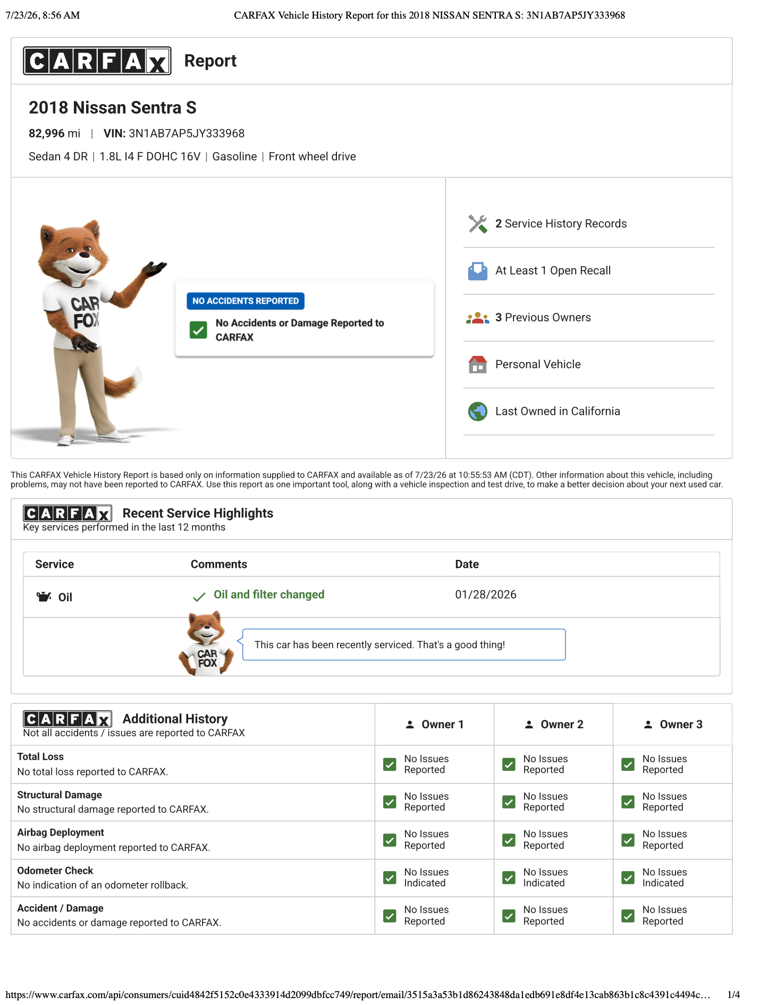Click the Last Owned in California globe icon
Image resolution: width=760 pixels, height=1005 pixels.
[477, 411]
